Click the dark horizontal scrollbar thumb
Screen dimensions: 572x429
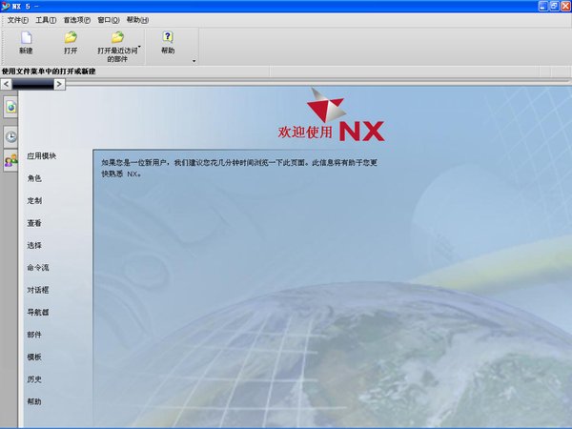click(x=32, y=84)
